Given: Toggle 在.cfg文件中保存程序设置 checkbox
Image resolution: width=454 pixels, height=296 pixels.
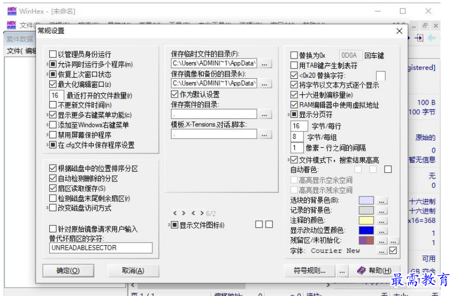Looking at the screenshot, I should 53,145.
